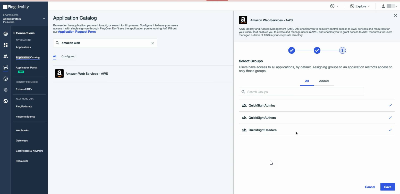Viewport: 400px width, 194px height.
Task: Open the smiley face experiences icon
Action: [5, 79]
